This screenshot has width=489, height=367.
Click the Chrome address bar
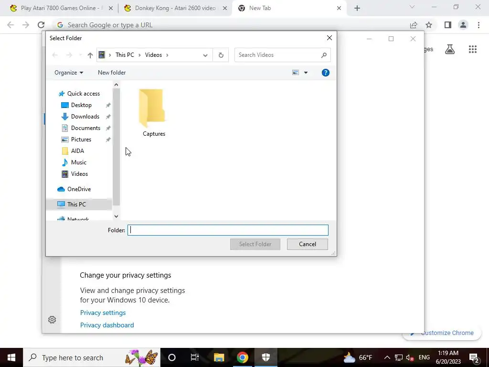click(x=231, y=25)
